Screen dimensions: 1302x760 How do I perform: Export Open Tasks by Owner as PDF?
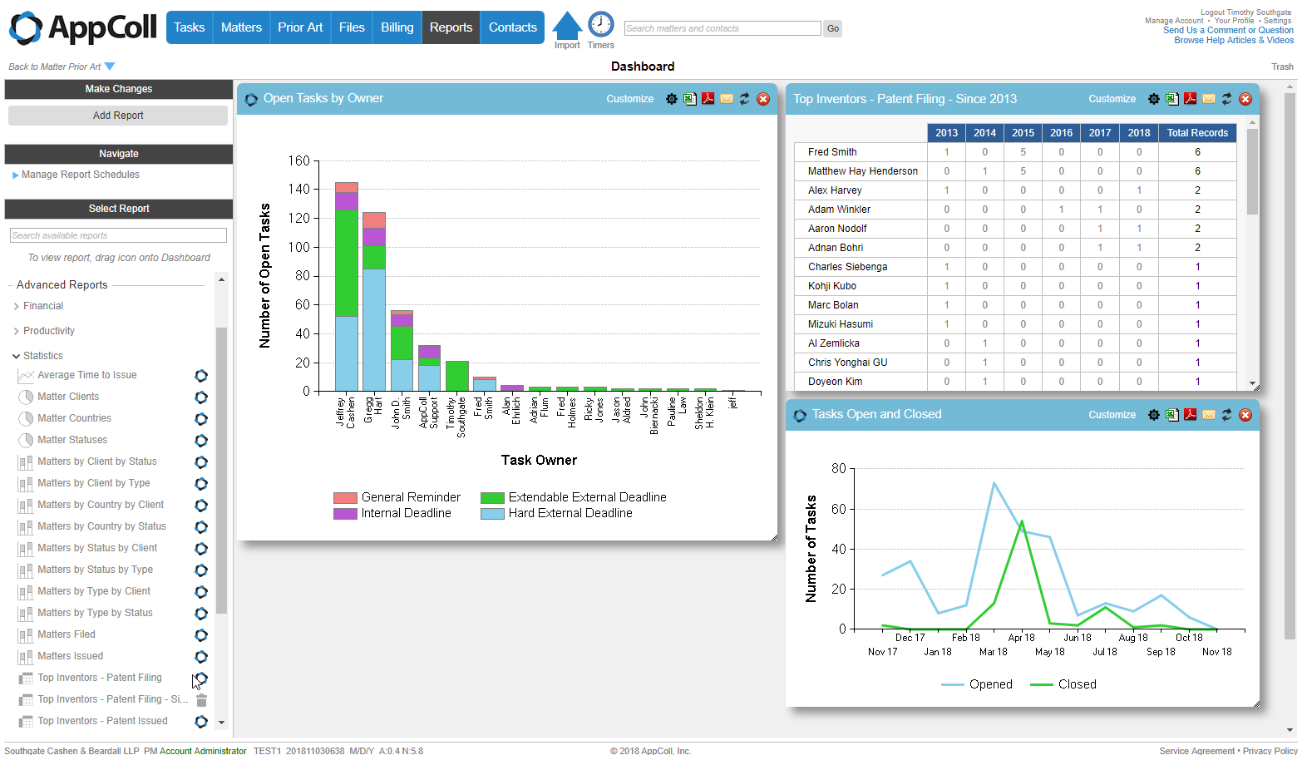[x=708, y=99]
